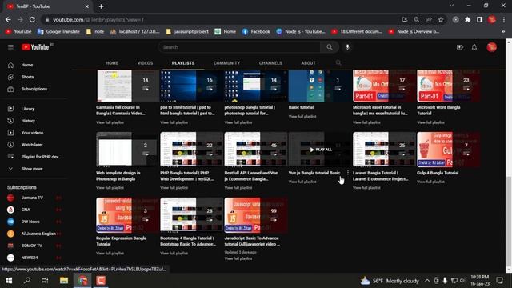Click the channel search icon beside About
512x288 pixels.
tap(338, 62)
